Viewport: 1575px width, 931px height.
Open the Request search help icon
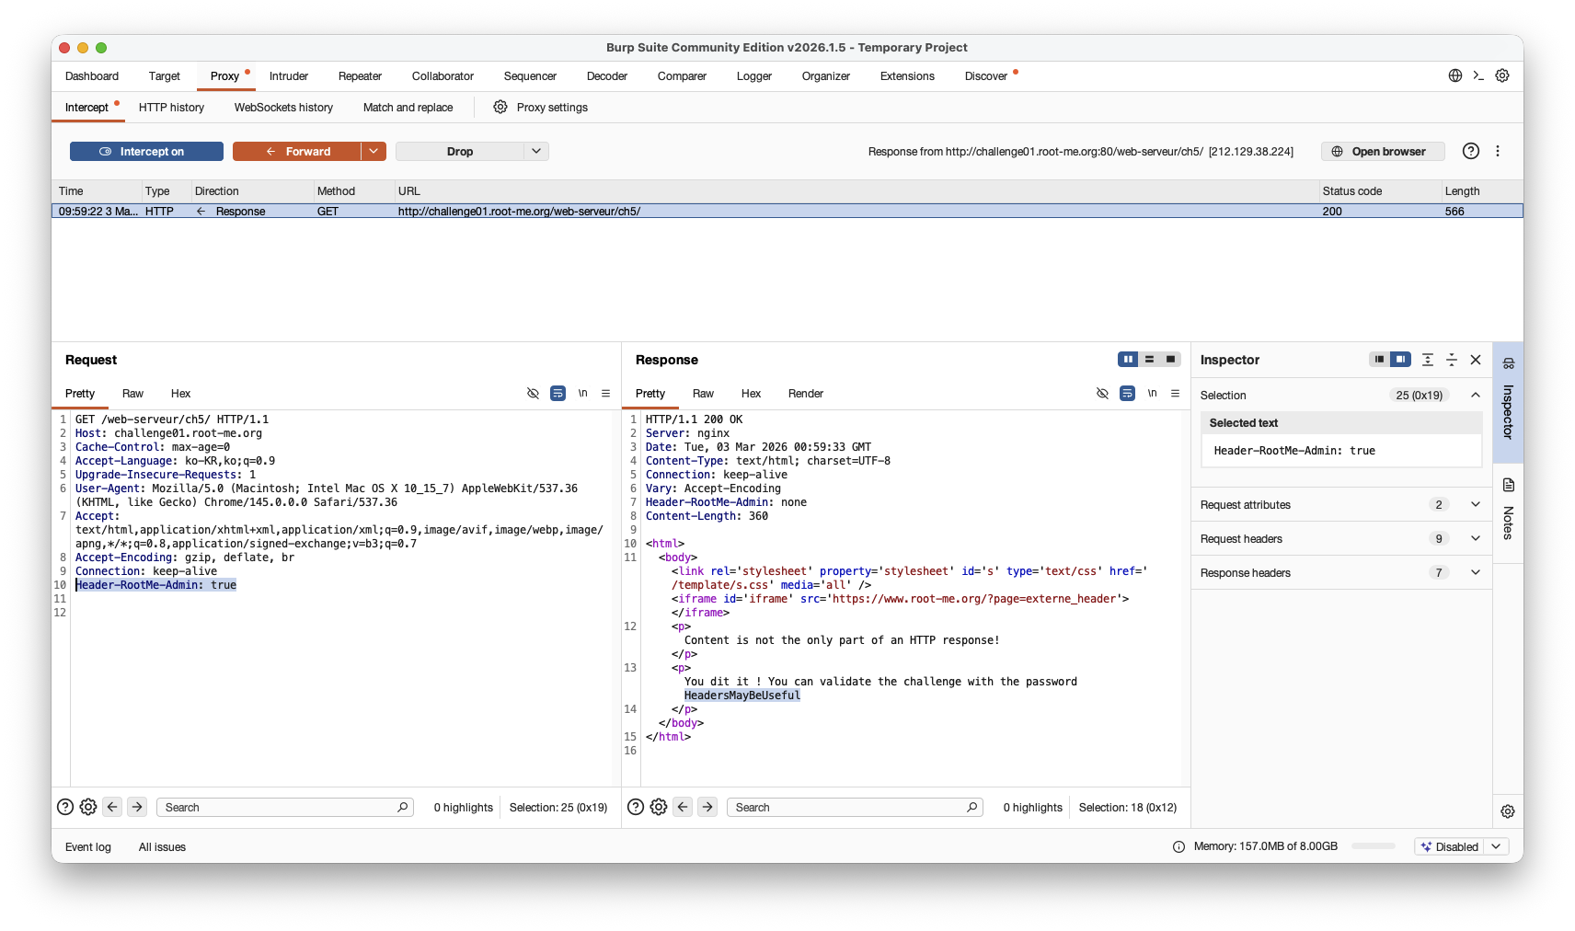click(x=65, y=807)
